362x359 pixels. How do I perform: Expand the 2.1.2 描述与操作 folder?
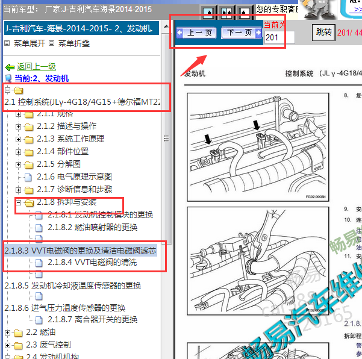click(x=18, y=126)
